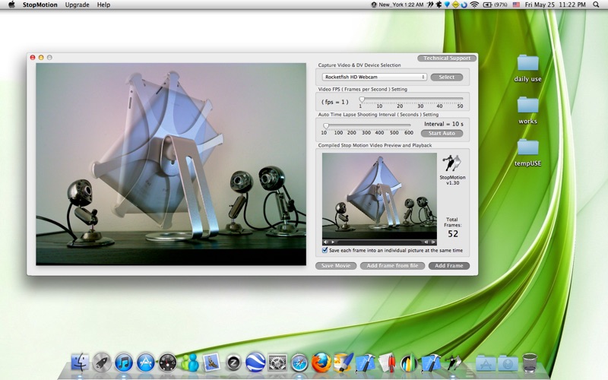The image size is (608, 380).
Task: Click the live webcam view of the camera stand
Action: (x=171, y=164)
